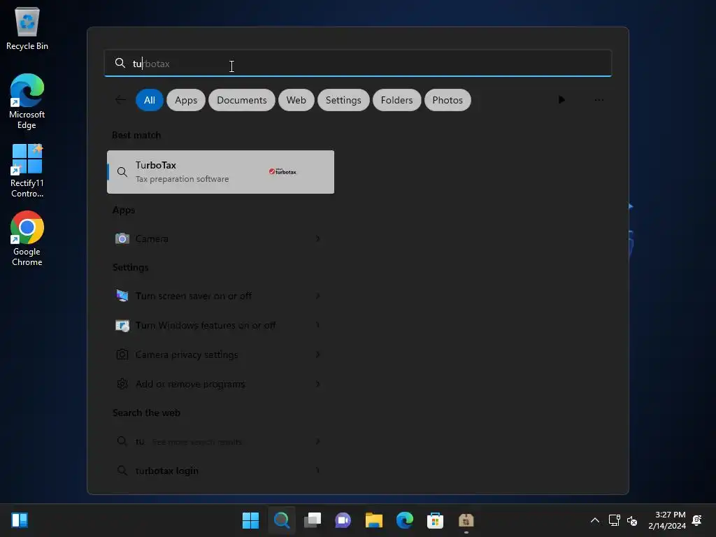
Task: Click the taskbar Search icon
Action: pos(282,520)
